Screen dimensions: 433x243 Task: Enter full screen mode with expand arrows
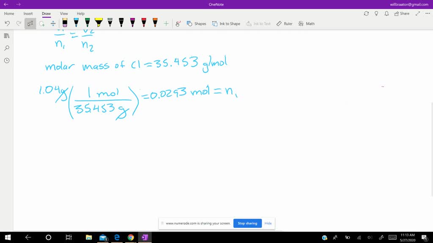[x=417, y=13]
